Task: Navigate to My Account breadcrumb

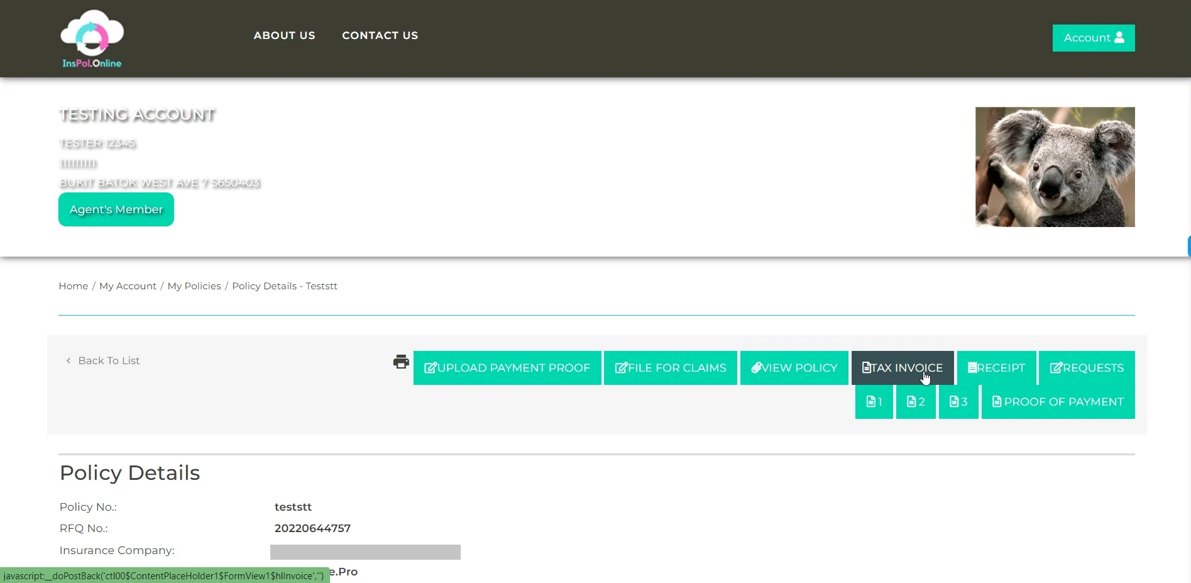Action: (x=128, y=286)
